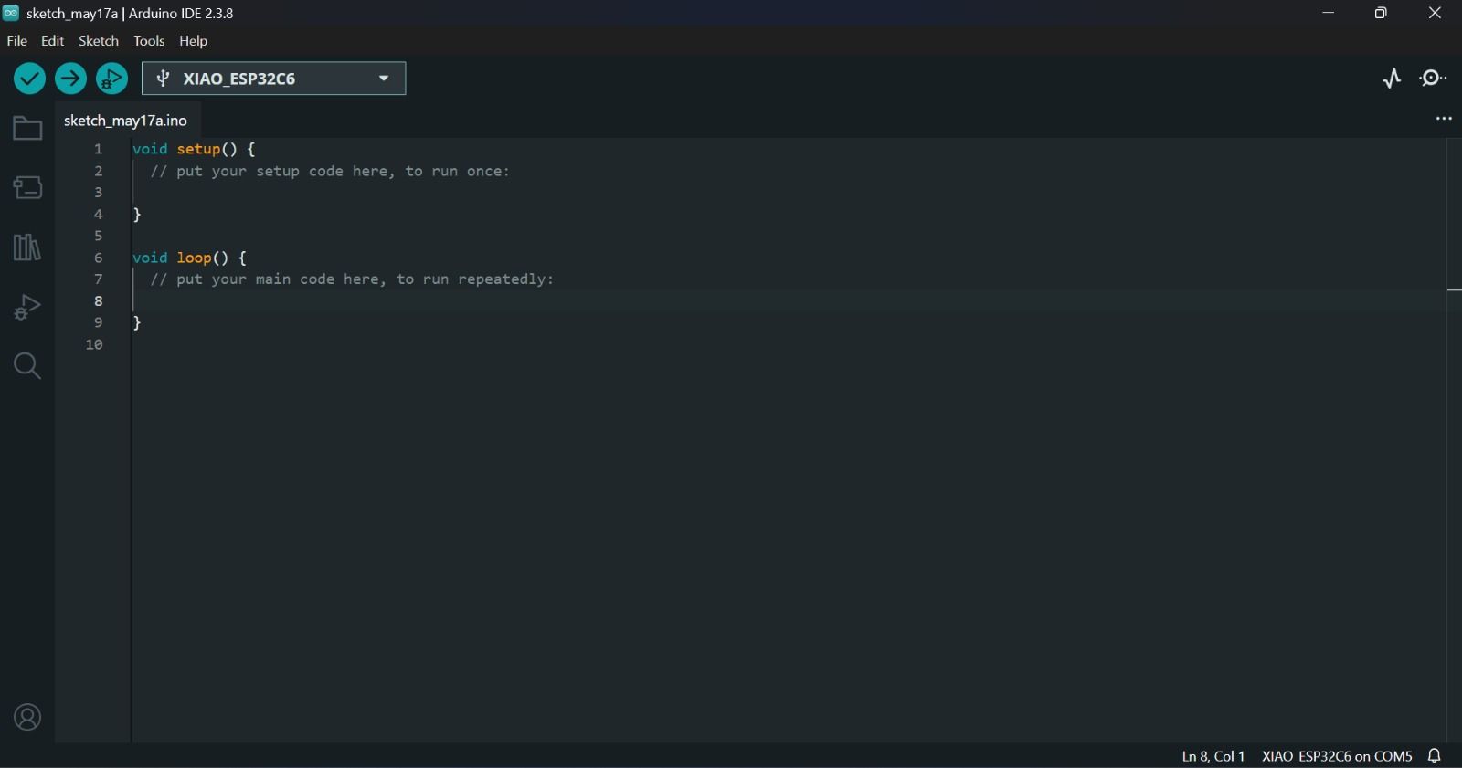Expand the XIAO_ESP32C6 board selector dropdown
The width and height of the screenshot is (1462, 768).
[274, 79]
